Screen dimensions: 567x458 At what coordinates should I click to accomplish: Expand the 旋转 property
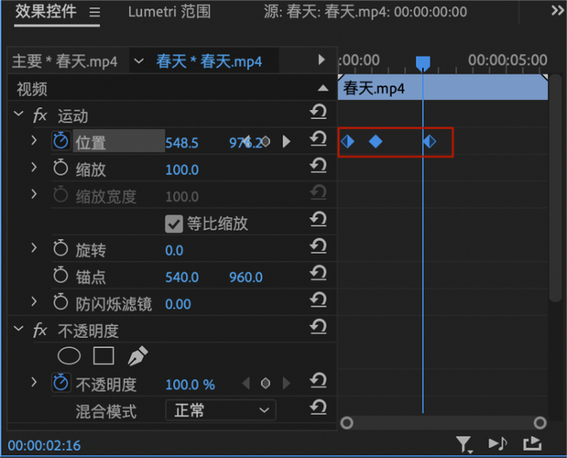point(34,247)
